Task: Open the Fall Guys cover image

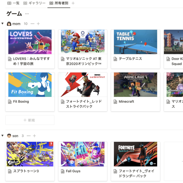Action: (x=83, y=154)
